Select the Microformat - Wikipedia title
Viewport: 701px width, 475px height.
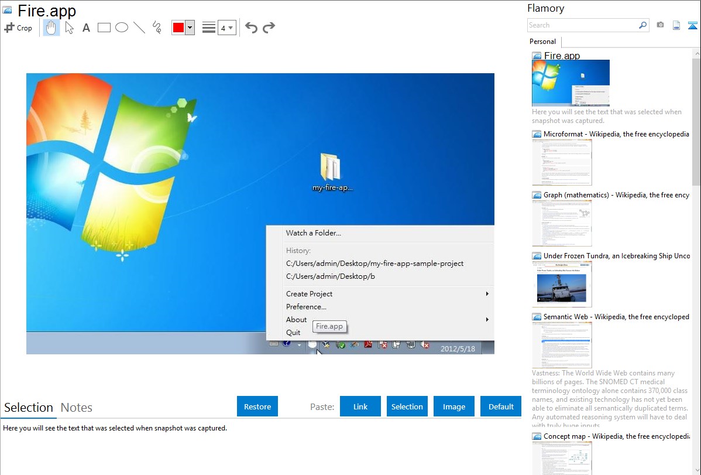pos(616,134)
